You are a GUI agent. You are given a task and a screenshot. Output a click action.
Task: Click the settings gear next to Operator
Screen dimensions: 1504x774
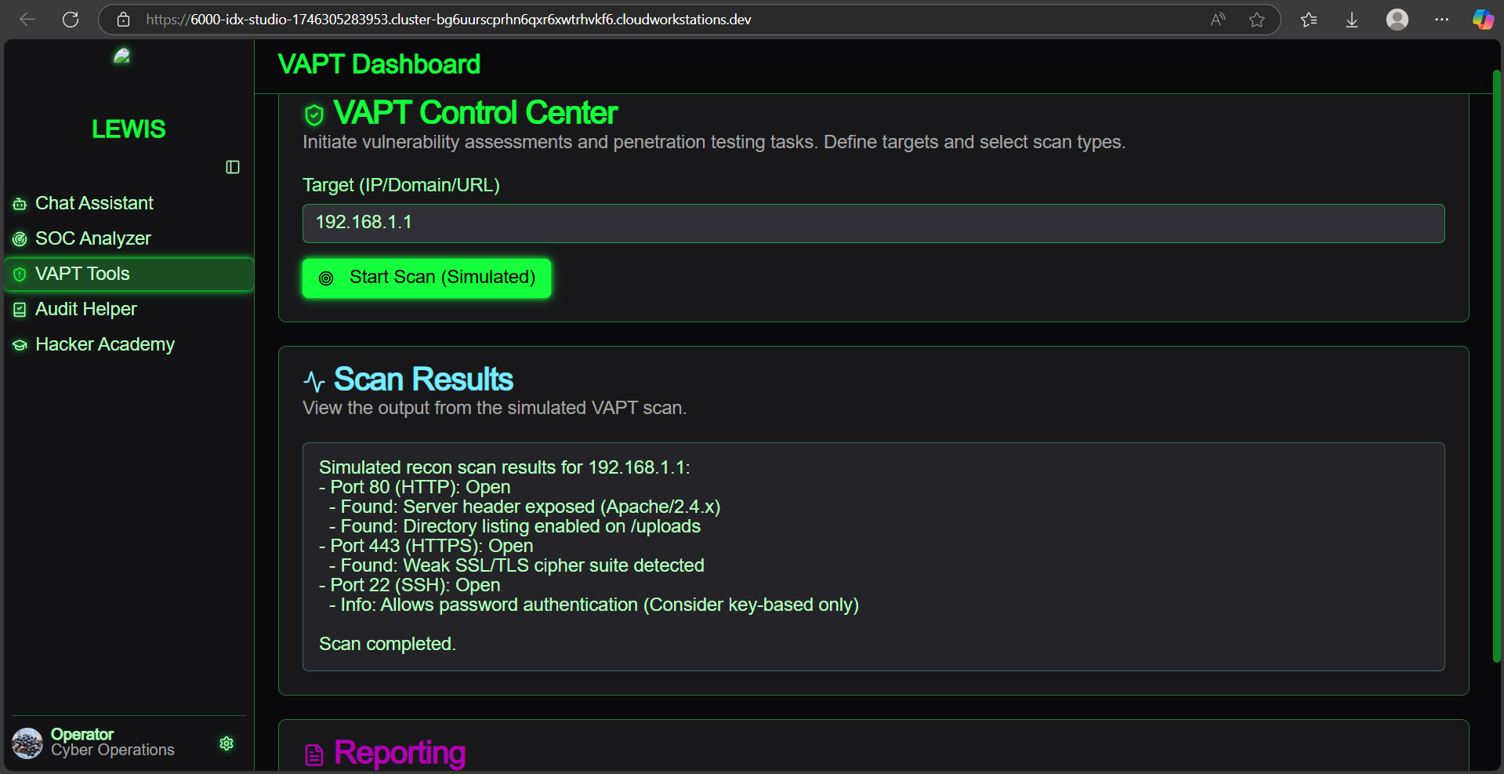click(x=227, y=743)
